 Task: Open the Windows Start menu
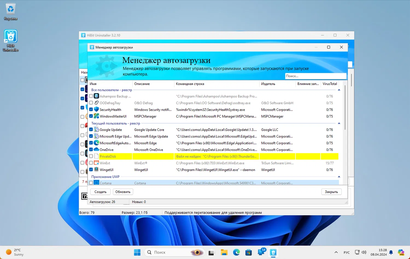[137, 252]
